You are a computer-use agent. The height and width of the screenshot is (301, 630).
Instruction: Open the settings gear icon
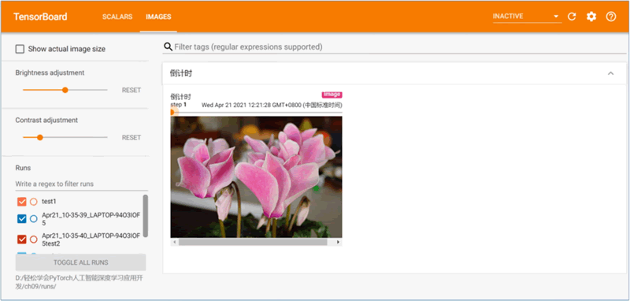[591, 17]
